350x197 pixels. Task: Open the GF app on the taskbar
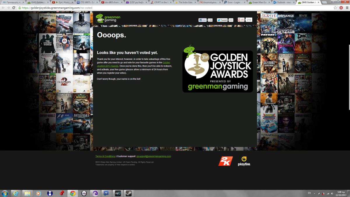(118, 193)
